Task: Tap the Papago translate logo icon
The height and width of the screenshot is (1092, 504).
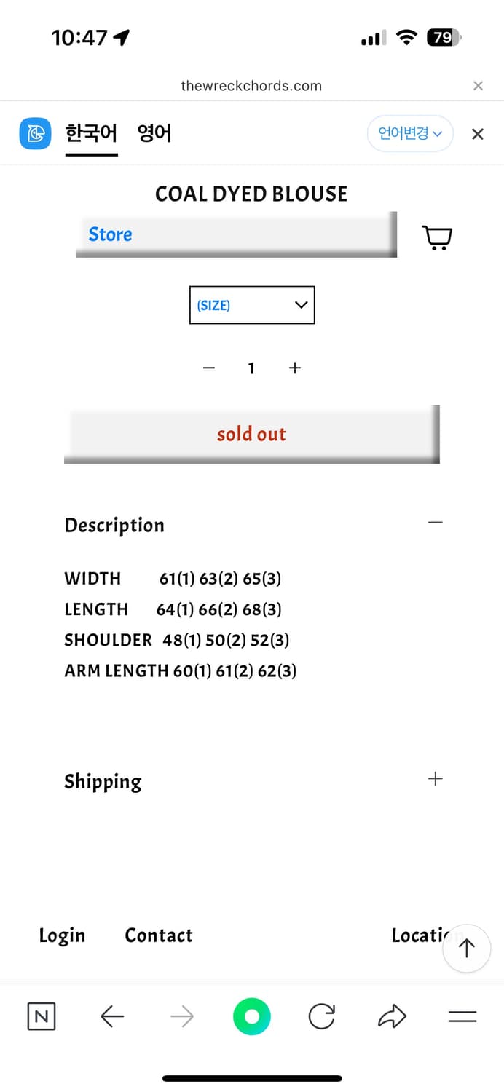Action: point(35,134)
